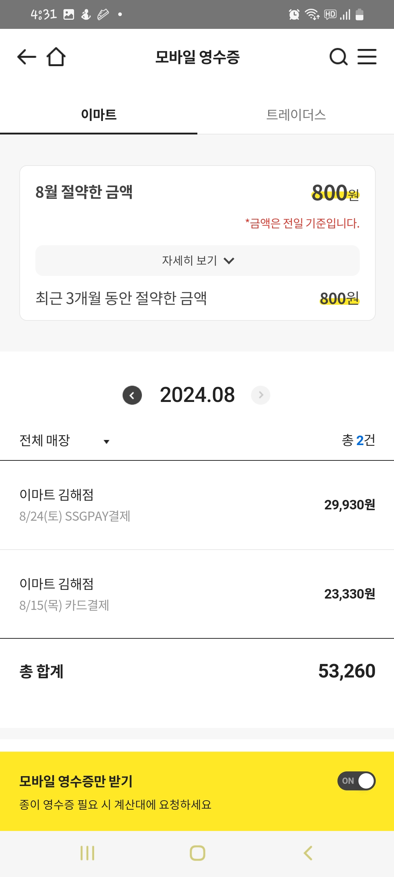
Task: Select the 이마트 tab
Action: (x=98, y=115)
